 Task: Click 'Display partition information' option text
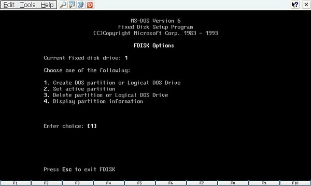(x=98, y=101)
